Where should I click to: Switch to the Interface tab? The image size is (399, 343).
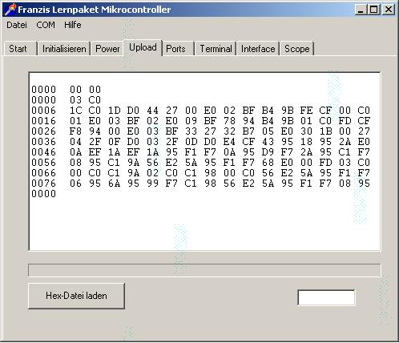click(258, 49)
